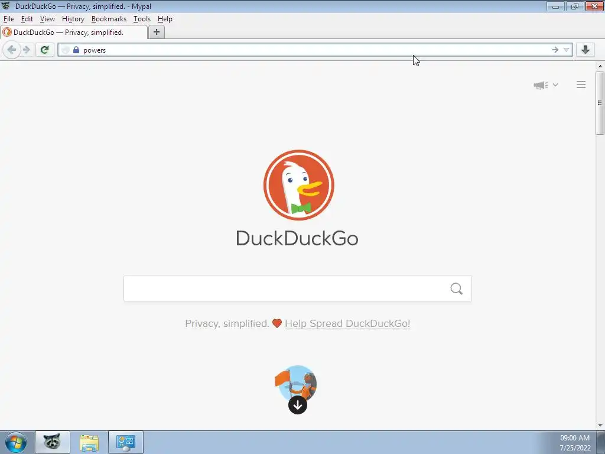Restore down the Mypal window
605x454 pixels.
(574, 6)
